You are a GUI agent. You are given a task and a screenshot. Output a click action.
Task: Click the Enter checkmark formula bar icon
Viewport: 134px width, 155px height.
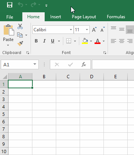tap(70, 64)
